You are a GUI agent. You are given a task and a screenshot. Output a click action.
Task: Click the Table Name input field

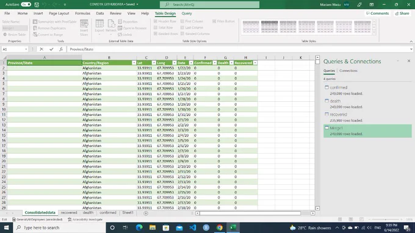point(15,28)
